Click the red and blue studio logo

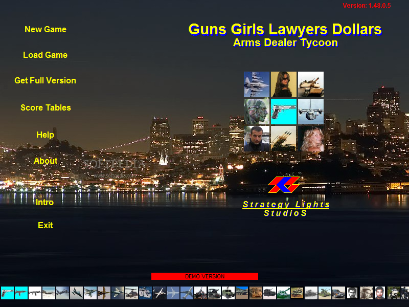[x=284, y=185]
